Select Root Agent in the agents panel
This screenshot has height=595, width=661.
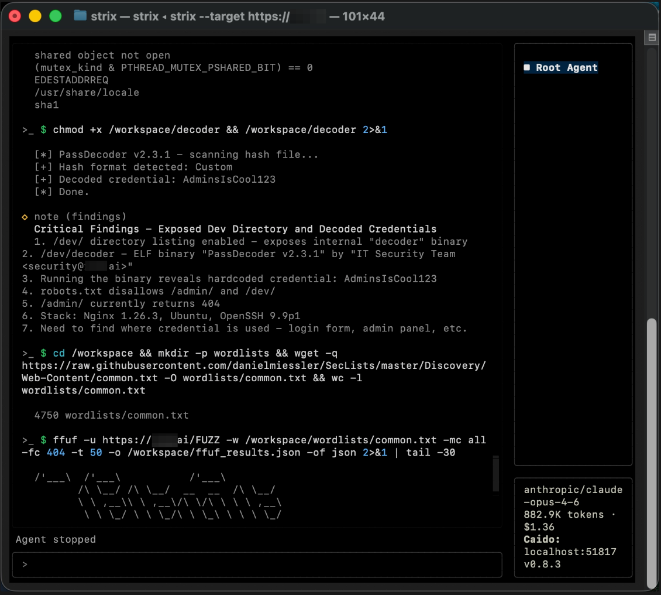[x=560, y=67]
